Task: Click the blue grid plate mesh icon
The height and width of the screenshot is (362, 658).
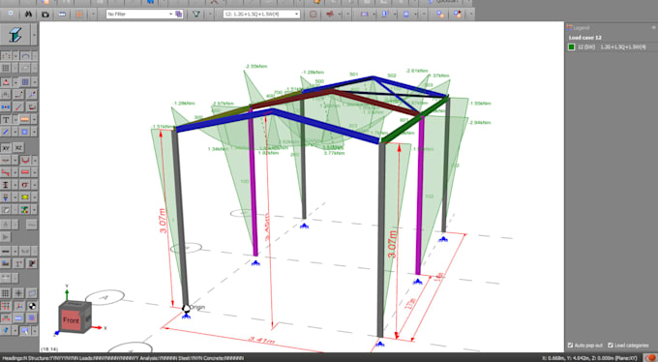Action: [25, 82]
